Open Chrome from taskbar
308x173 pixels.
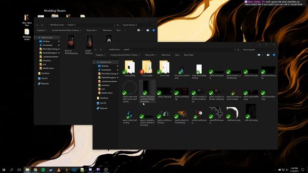click(35, 170)
